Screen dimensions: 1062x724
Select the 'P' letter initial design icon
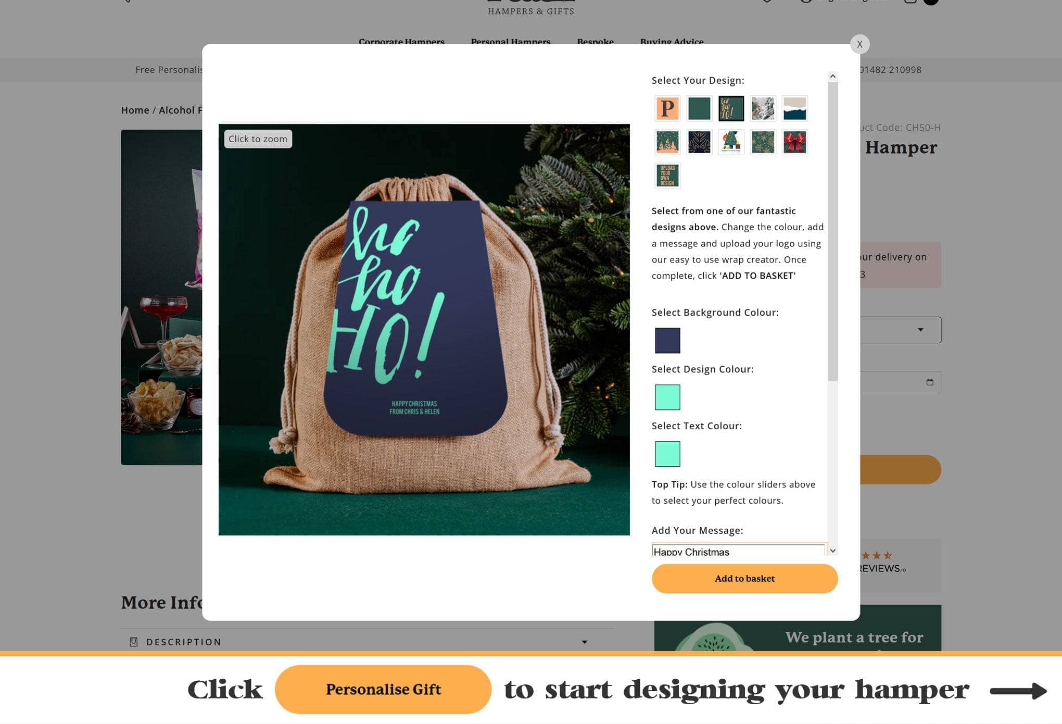(x=666, y=107)
